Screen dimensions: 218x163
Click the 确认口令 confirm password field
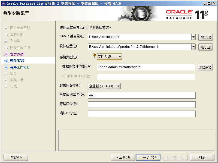point(142,114)
